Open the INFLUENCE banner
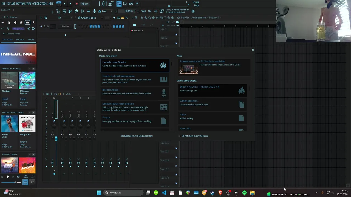This screenshot has width=351, height=197. click(x=18, y=54)
